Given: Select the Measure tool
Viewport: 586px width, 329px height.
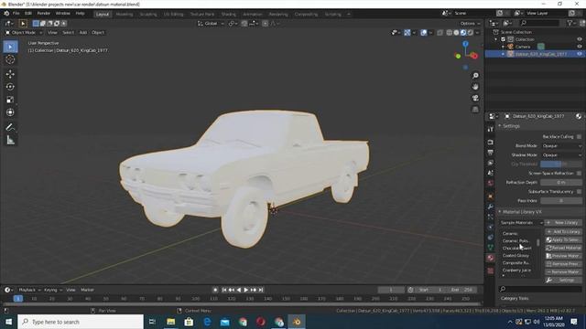Looking at the screenshot, I should pos(10,140).
